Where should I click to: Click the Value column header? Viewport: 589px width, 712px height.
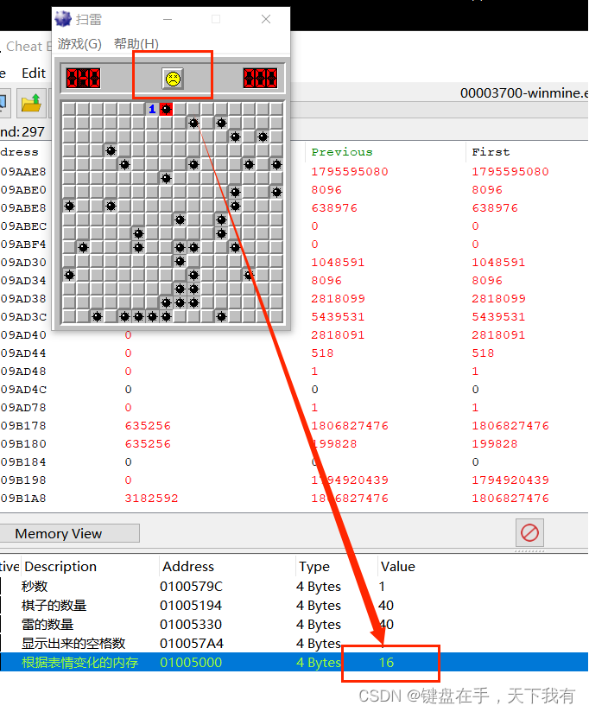[398, 566]
